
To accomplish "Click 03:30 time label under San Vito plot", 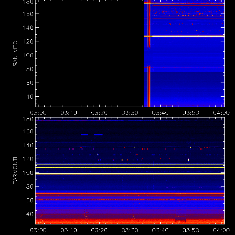I will (130, 113).
